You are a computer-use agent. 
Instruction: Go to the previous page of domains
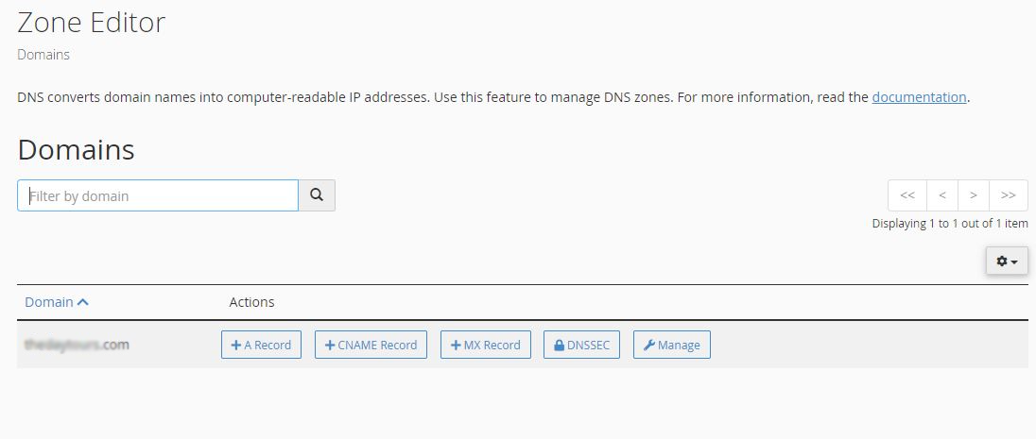click(942, 195)
